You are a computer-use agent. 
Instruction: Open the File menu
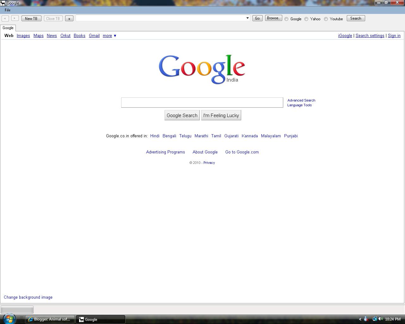tap(8, 10)
